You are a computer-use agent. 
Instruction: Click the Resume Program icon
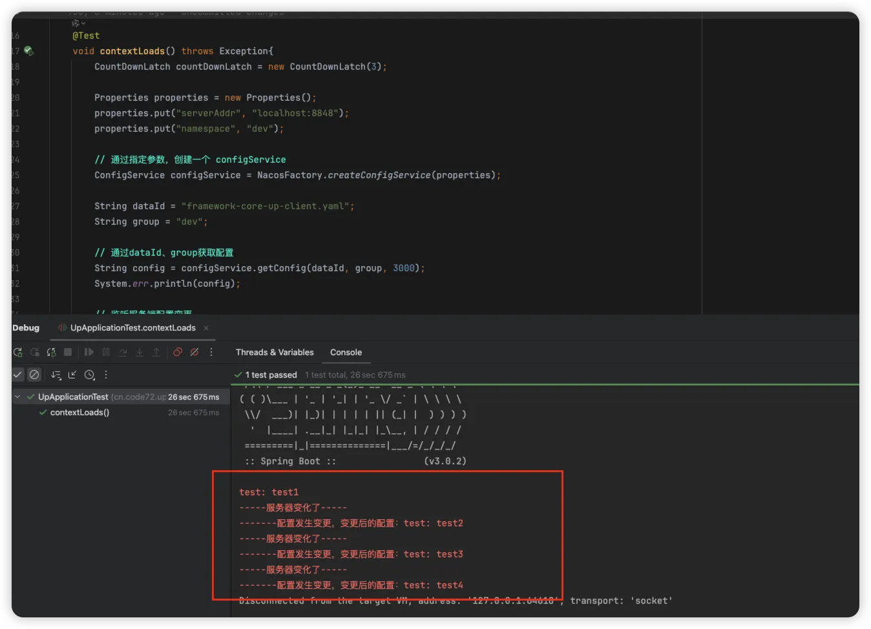89,352
